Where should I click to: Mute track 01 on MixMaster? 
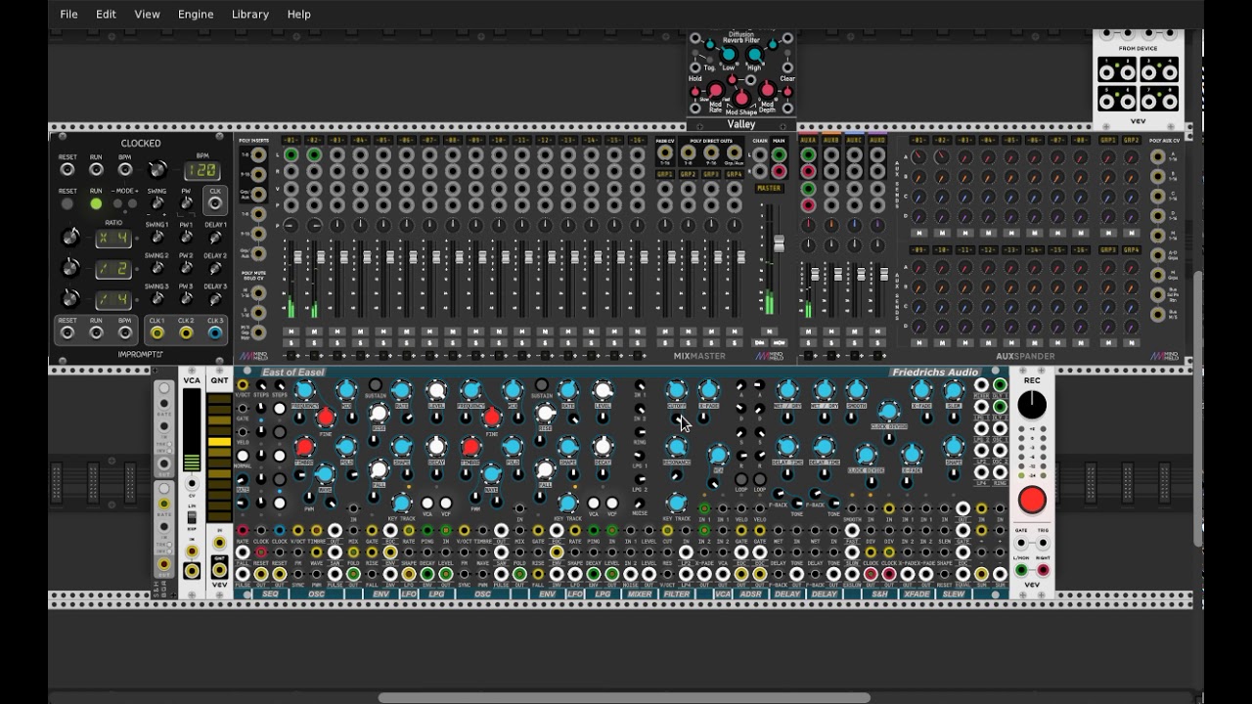click(x=291, y=332)
